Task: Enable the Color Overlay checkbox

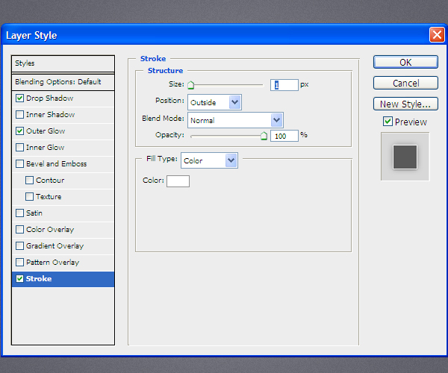Action: click(19, 230)
